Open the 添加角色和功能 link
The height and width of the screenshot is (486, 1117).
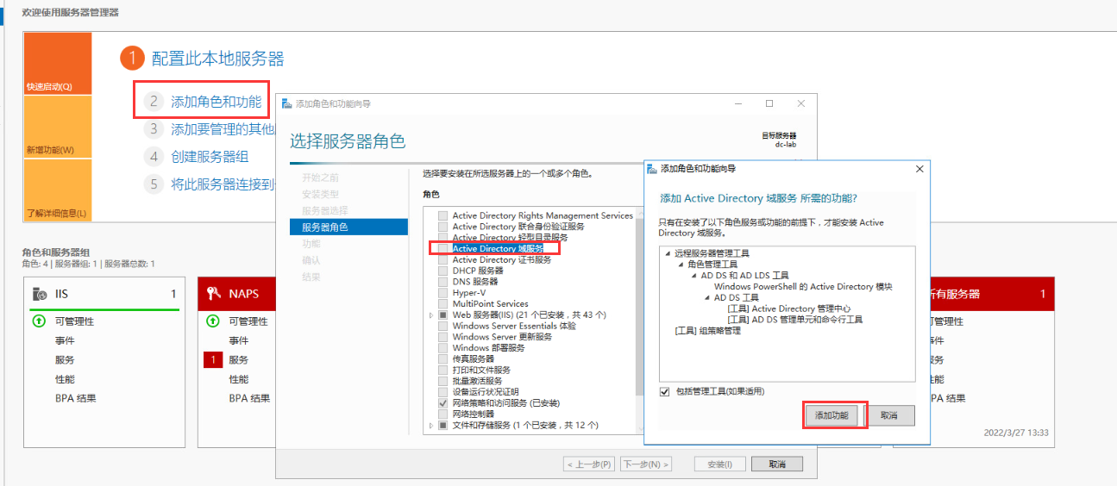pos(216,102)
